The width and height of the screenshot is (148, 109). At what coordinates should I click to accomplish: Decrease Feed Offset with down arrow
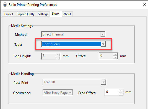pyautogui.click(x=121, y=94)
